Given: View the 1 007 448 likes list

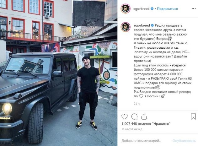Looking at the screenshot, I should click(146, 124).
